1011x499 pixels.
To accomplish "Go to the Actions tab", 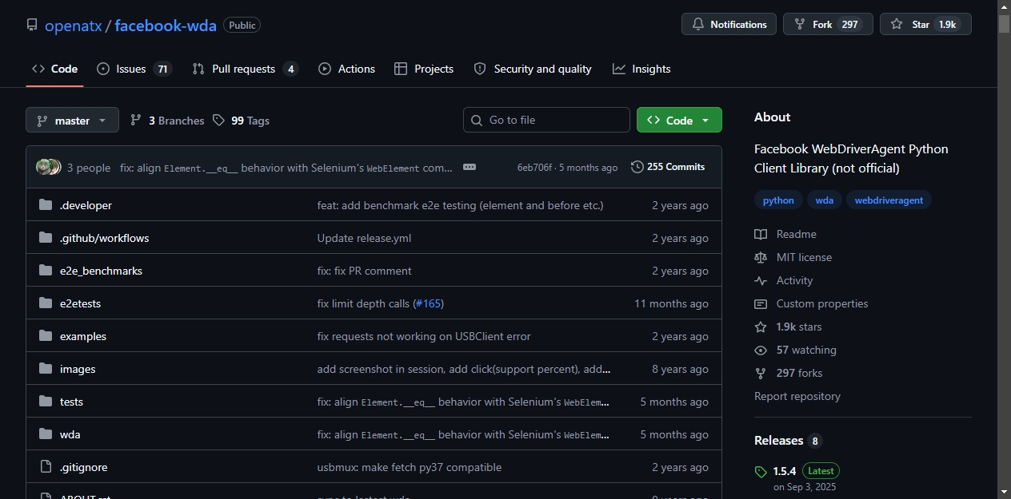I will (x=346, y=69).
